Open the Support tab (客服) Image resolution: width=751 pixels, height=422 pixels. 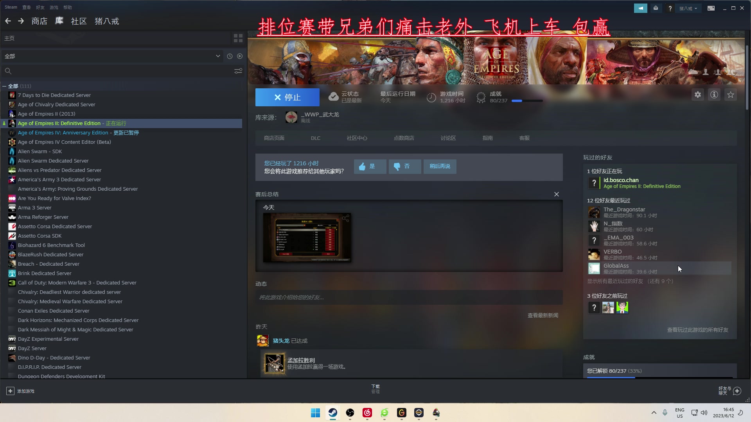pos(524,138)
